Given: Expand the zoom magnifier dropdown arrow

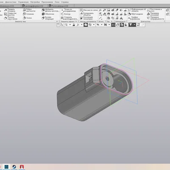Looking at the screenshot, I should [x=70, y=25].
